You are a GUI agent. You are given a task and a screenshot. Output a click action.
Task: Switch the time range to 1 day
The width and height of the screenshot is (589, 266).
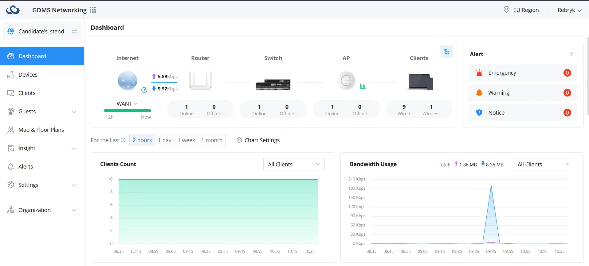tap(165, 140)
